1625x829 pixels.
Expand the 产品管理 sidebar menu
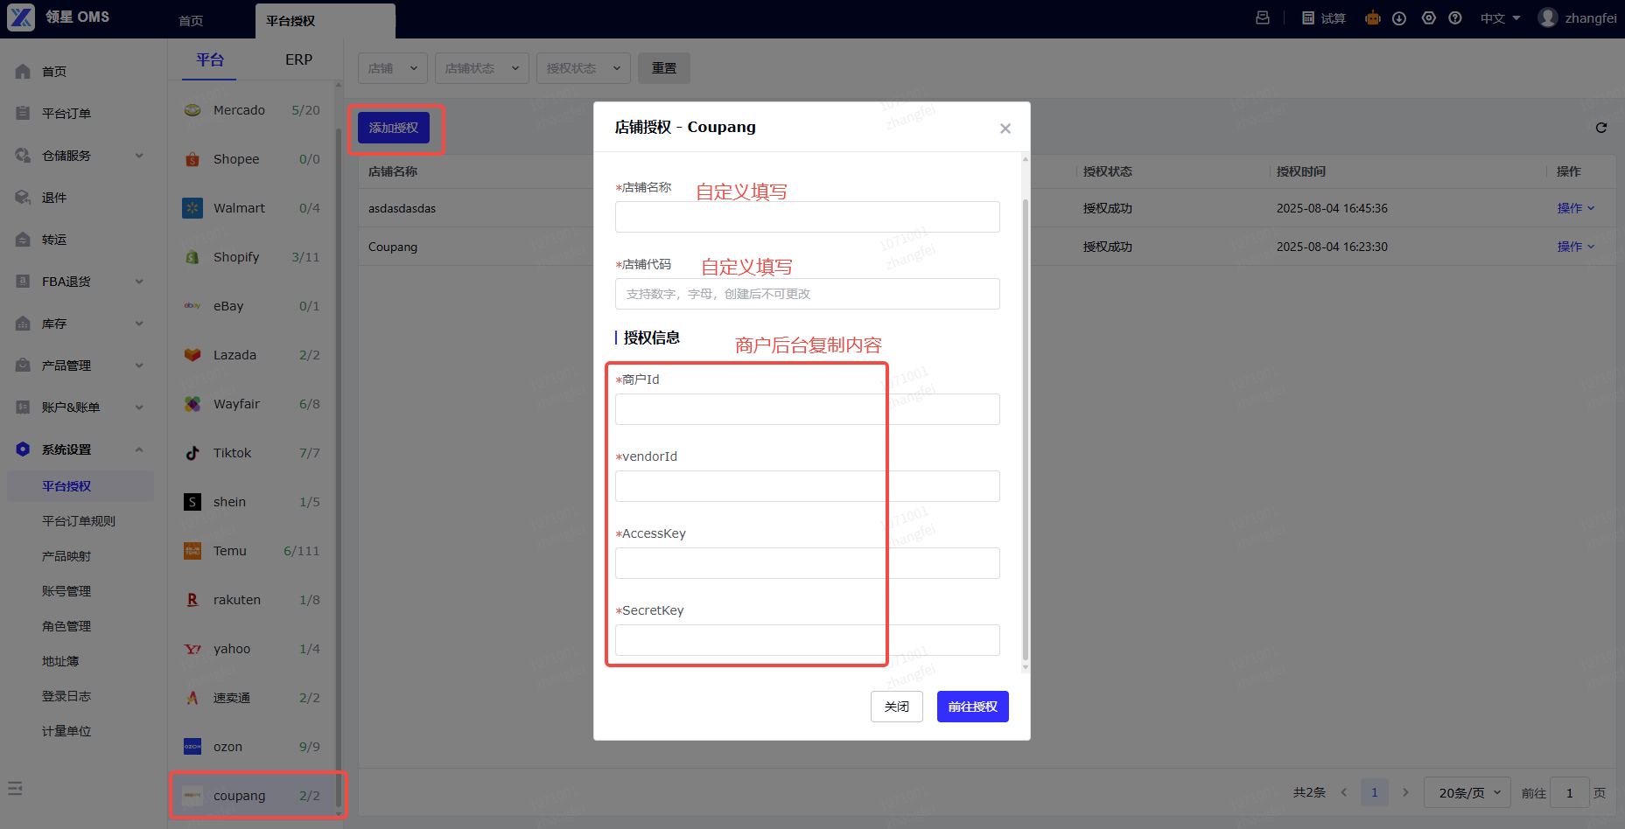point(79,366)
